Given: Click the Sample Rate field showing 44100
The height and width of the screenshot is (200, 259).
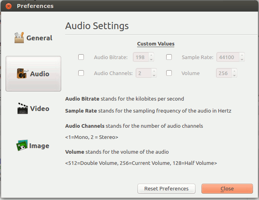Looking at the screenshot, I should (x=228, y=57).
